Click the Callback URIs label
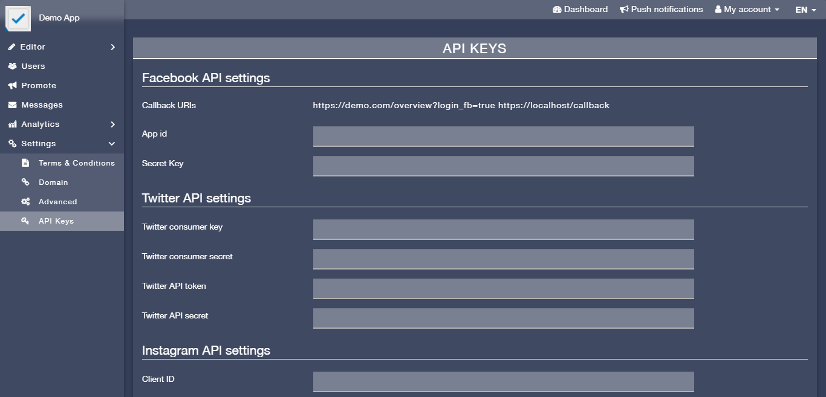The width and height of the screenshot is (826, 397). 169,105
